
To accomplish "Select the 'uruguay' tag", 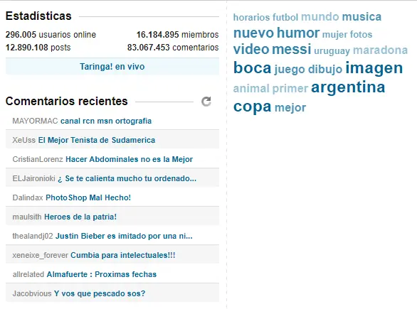I will [332, 50].
